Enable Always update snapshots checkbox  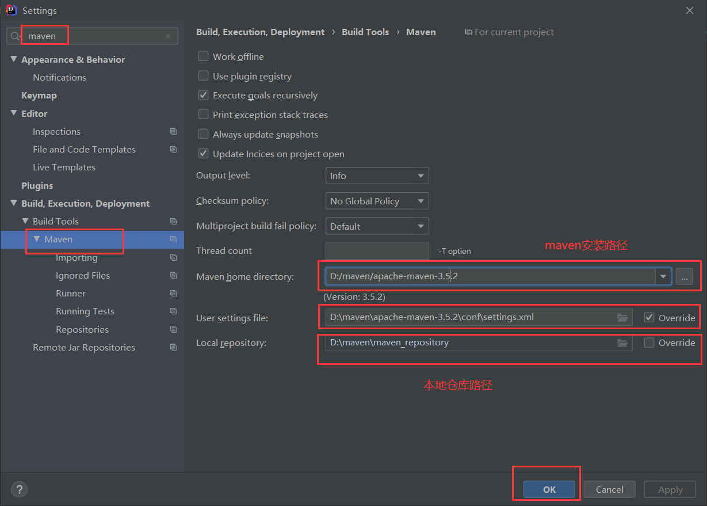click(203, 134)
